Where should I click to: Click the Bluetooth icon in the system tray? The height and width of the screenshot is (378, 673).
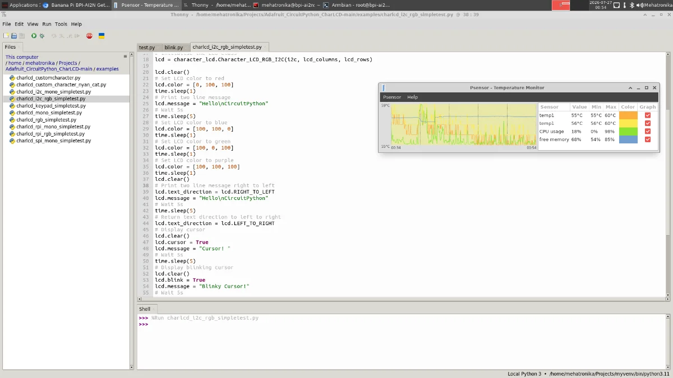coord(632,5)
